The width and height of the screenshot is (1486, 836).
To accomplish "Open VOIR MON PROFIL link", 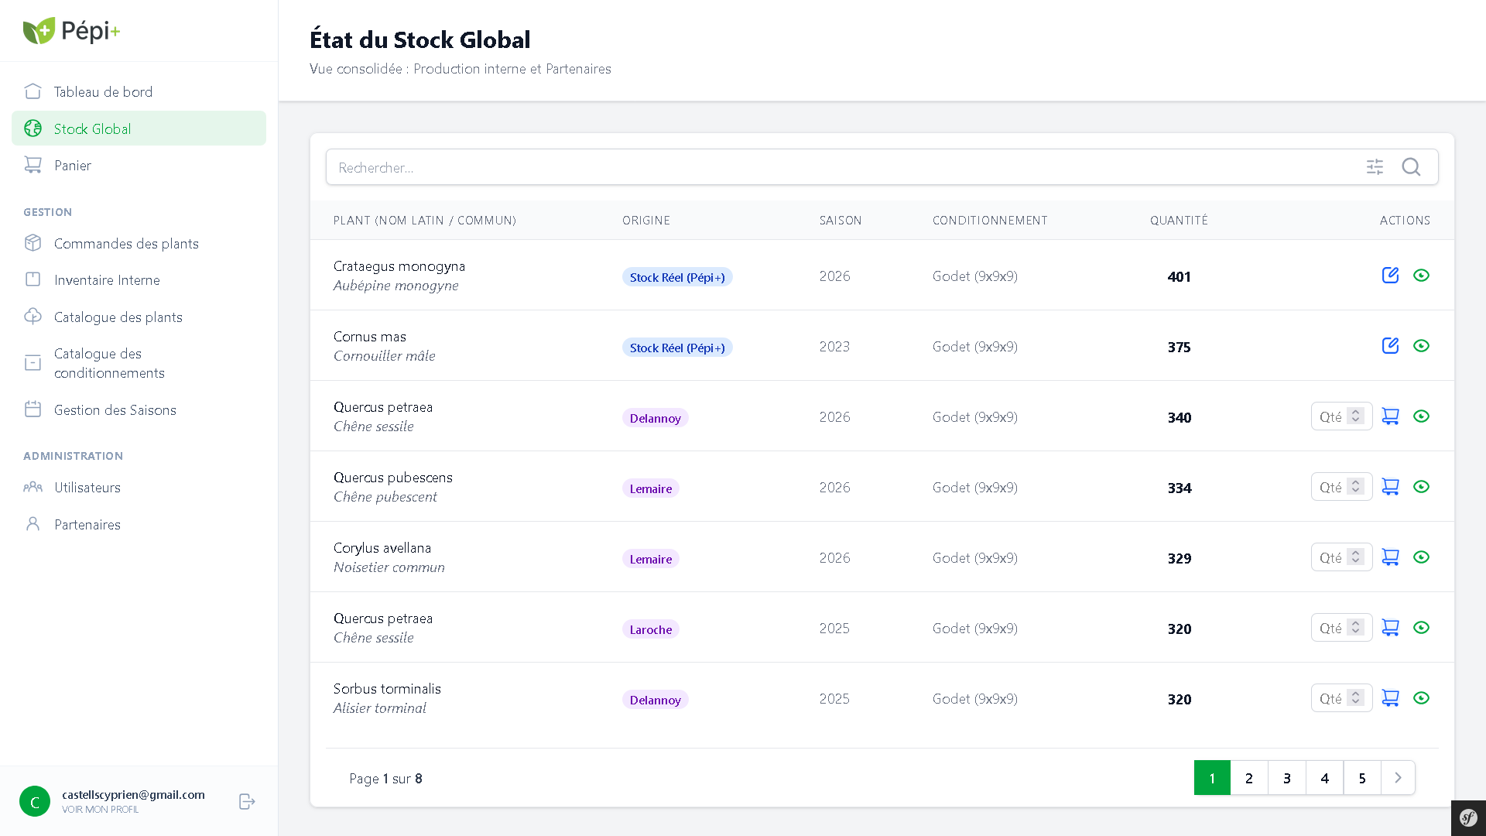I will coord(100,809).
